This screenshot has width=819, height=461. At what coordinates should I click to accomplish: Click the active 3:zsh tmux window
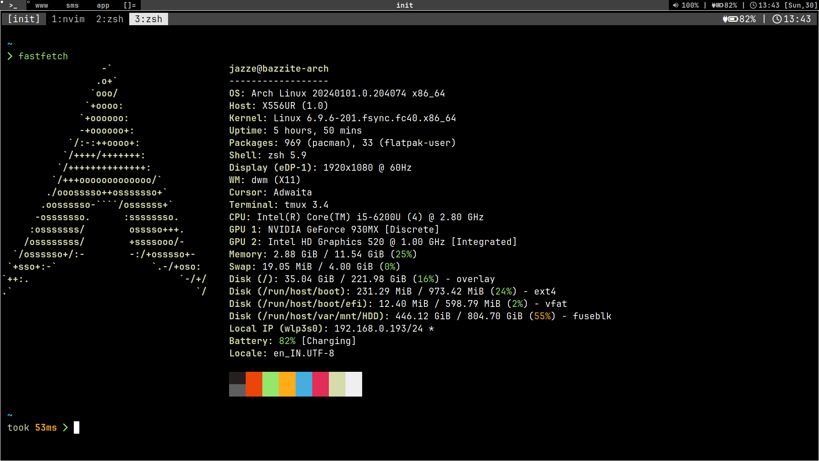(x=148, y=19)
